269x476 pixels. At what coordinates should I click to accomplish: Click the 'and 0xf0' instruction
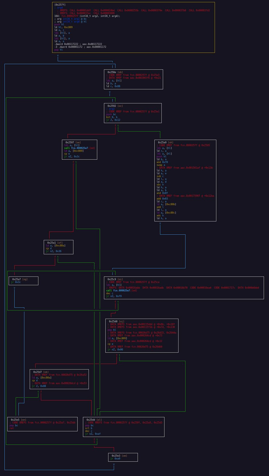tap(162, 162)
